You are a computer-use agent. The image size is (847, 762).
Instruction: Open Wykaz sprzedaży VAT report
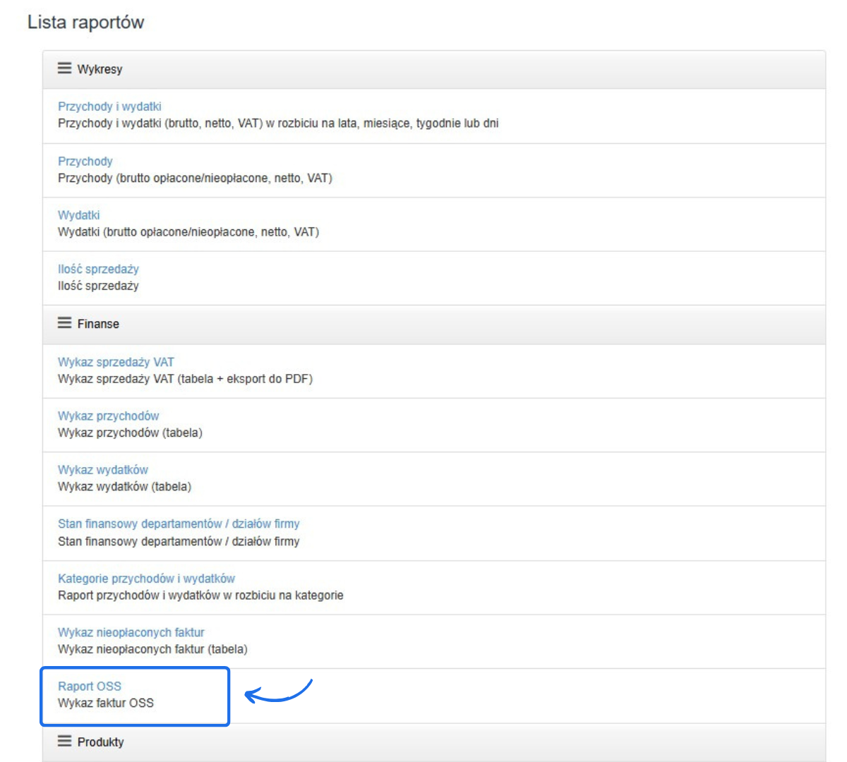point(116,362)
